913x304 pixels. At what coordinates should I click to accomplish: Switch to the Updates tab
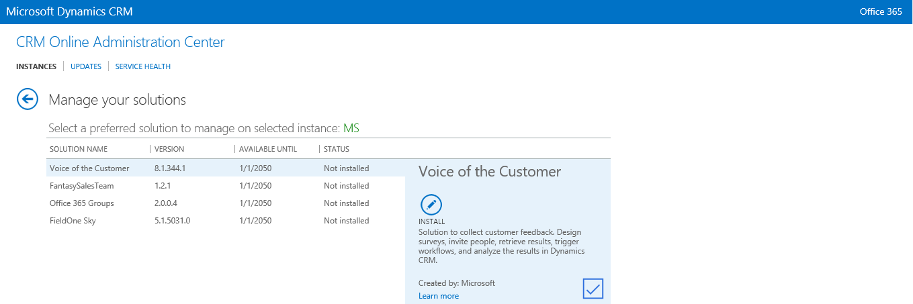tap(86, 66)
